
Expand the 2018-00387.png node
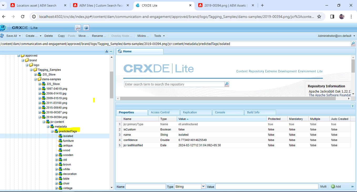click(39, 112)
